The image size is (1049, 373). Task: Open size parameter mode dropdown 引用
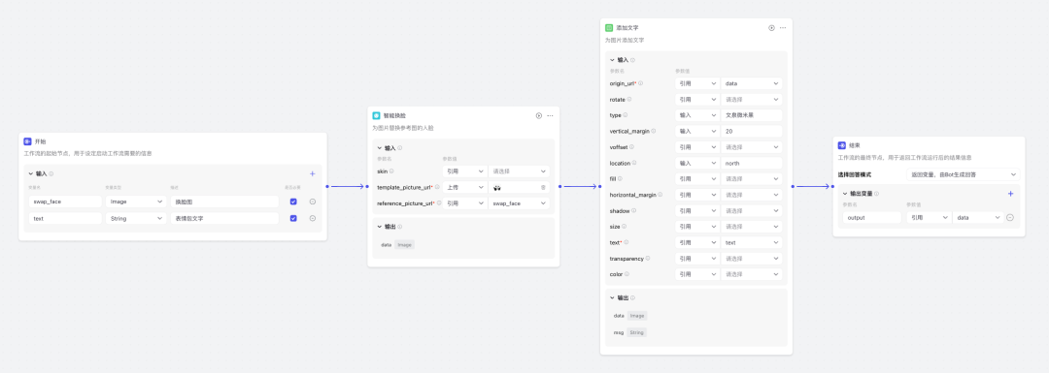(696, 227)
